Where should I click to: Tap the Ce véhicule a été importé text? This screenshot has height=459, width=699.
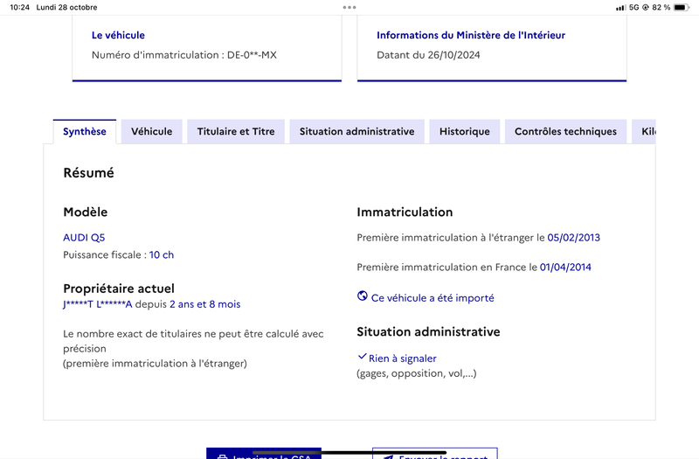point(433,298)
